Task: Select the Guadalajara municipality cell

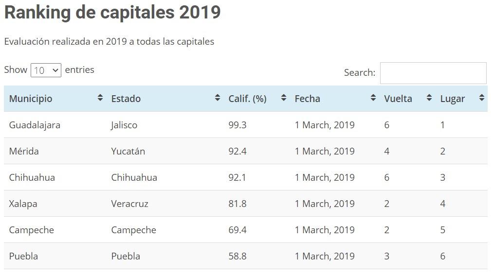Action: (35, 125)
